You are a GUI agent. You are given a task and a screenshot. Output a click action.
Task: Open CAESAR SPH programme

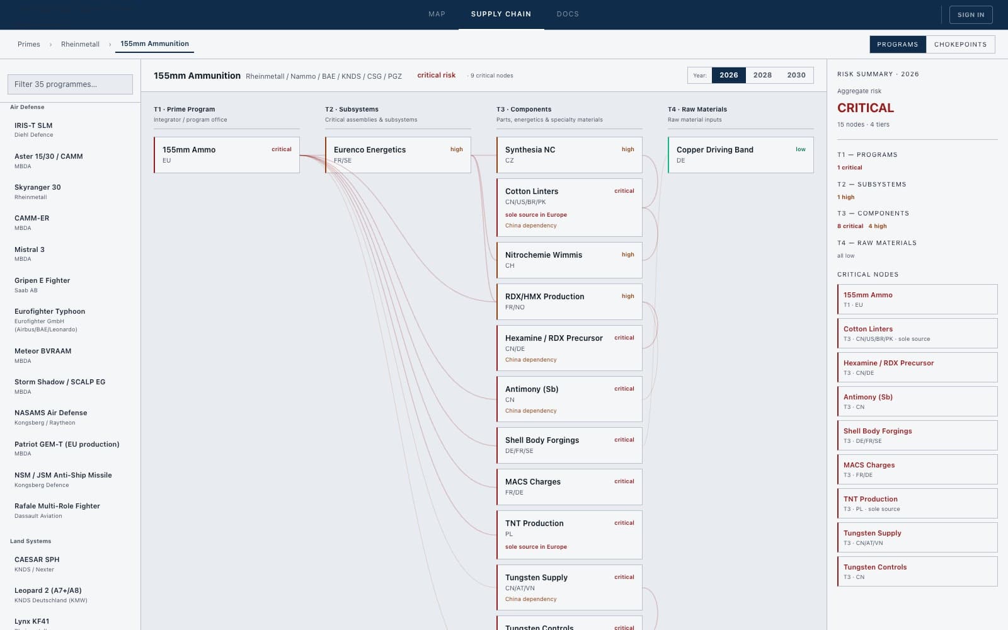click(70, 564)
